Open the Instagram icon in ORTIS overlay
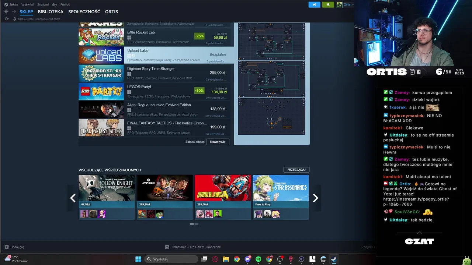Viewport: 472px width, 265px height. 412,72
